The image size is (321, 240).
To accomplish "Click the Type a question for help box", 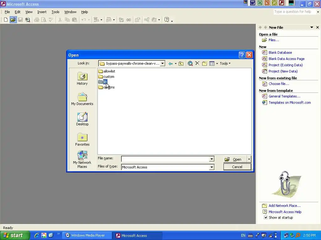I will 295,12.
